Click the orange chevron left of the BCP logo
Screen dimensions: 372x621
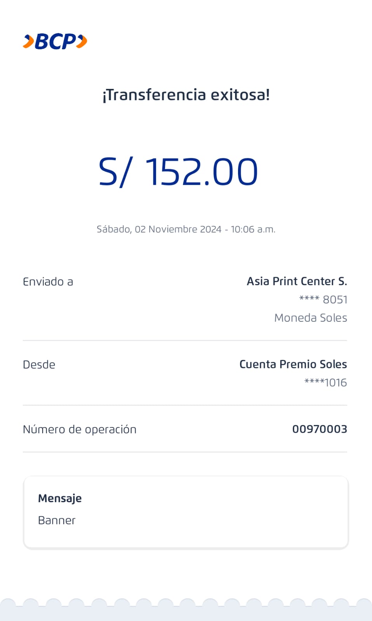28,42
